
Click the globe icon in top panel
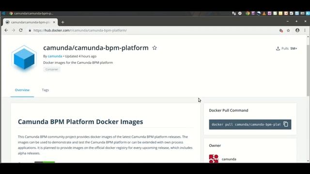click(259, 14)
